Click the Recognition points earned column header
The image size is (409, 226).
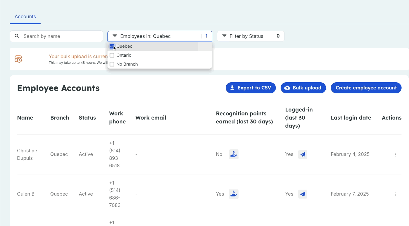[245, 117]
